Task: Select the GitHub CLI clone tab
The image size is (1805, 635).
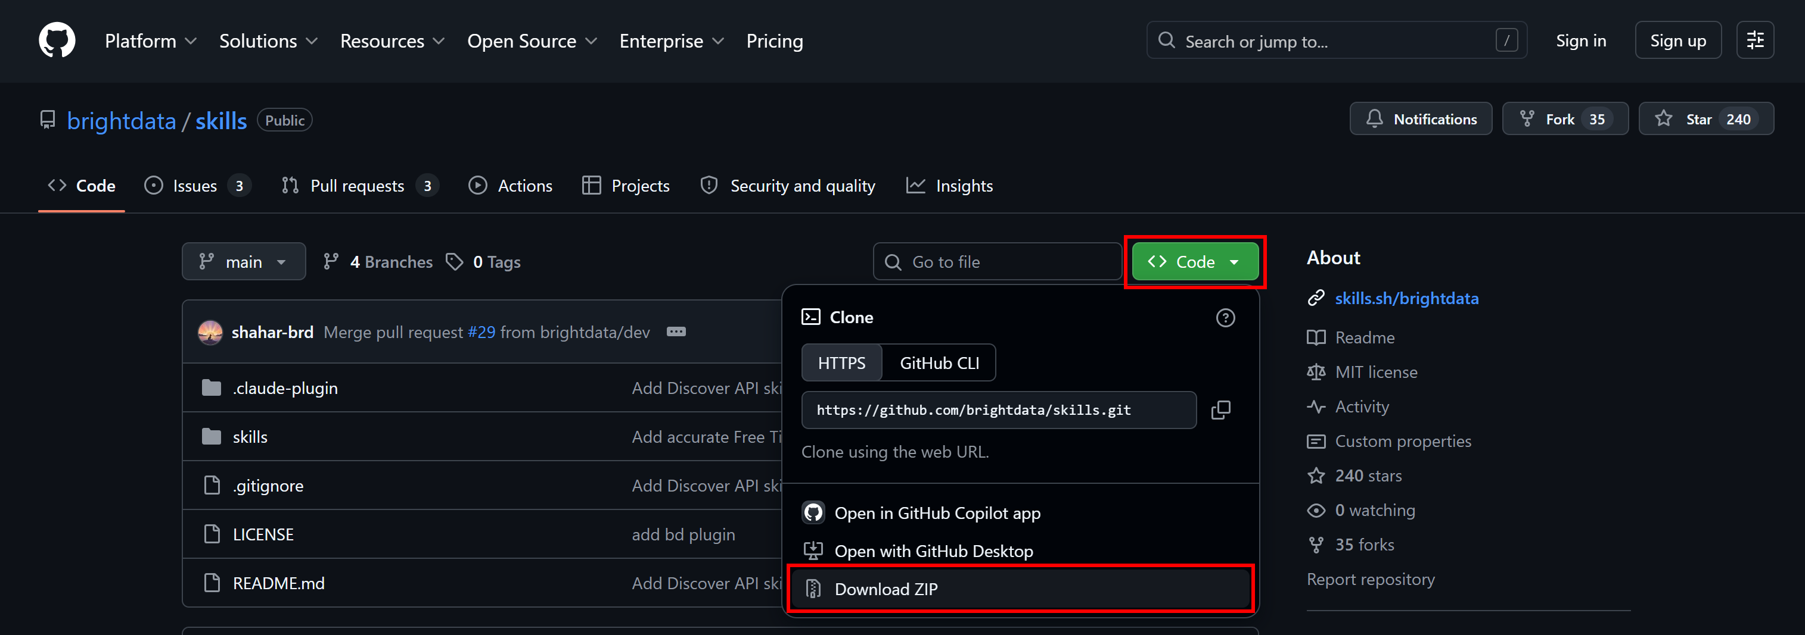Action: point(939,362)
